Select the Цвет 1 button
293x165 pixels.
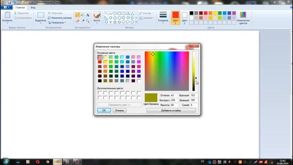(175, 18)
